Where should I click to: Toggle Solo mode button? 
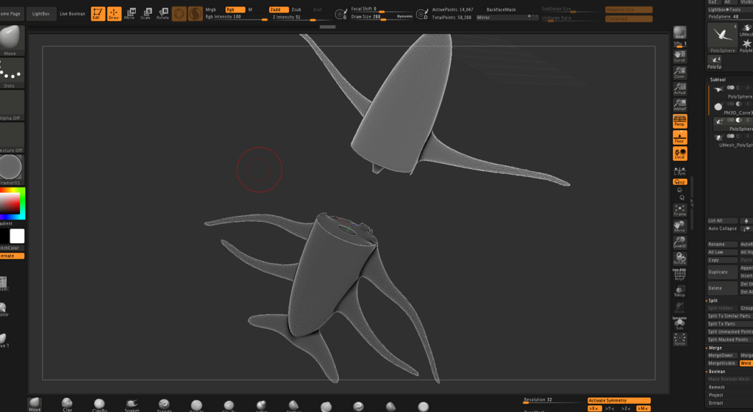point(679,324)
